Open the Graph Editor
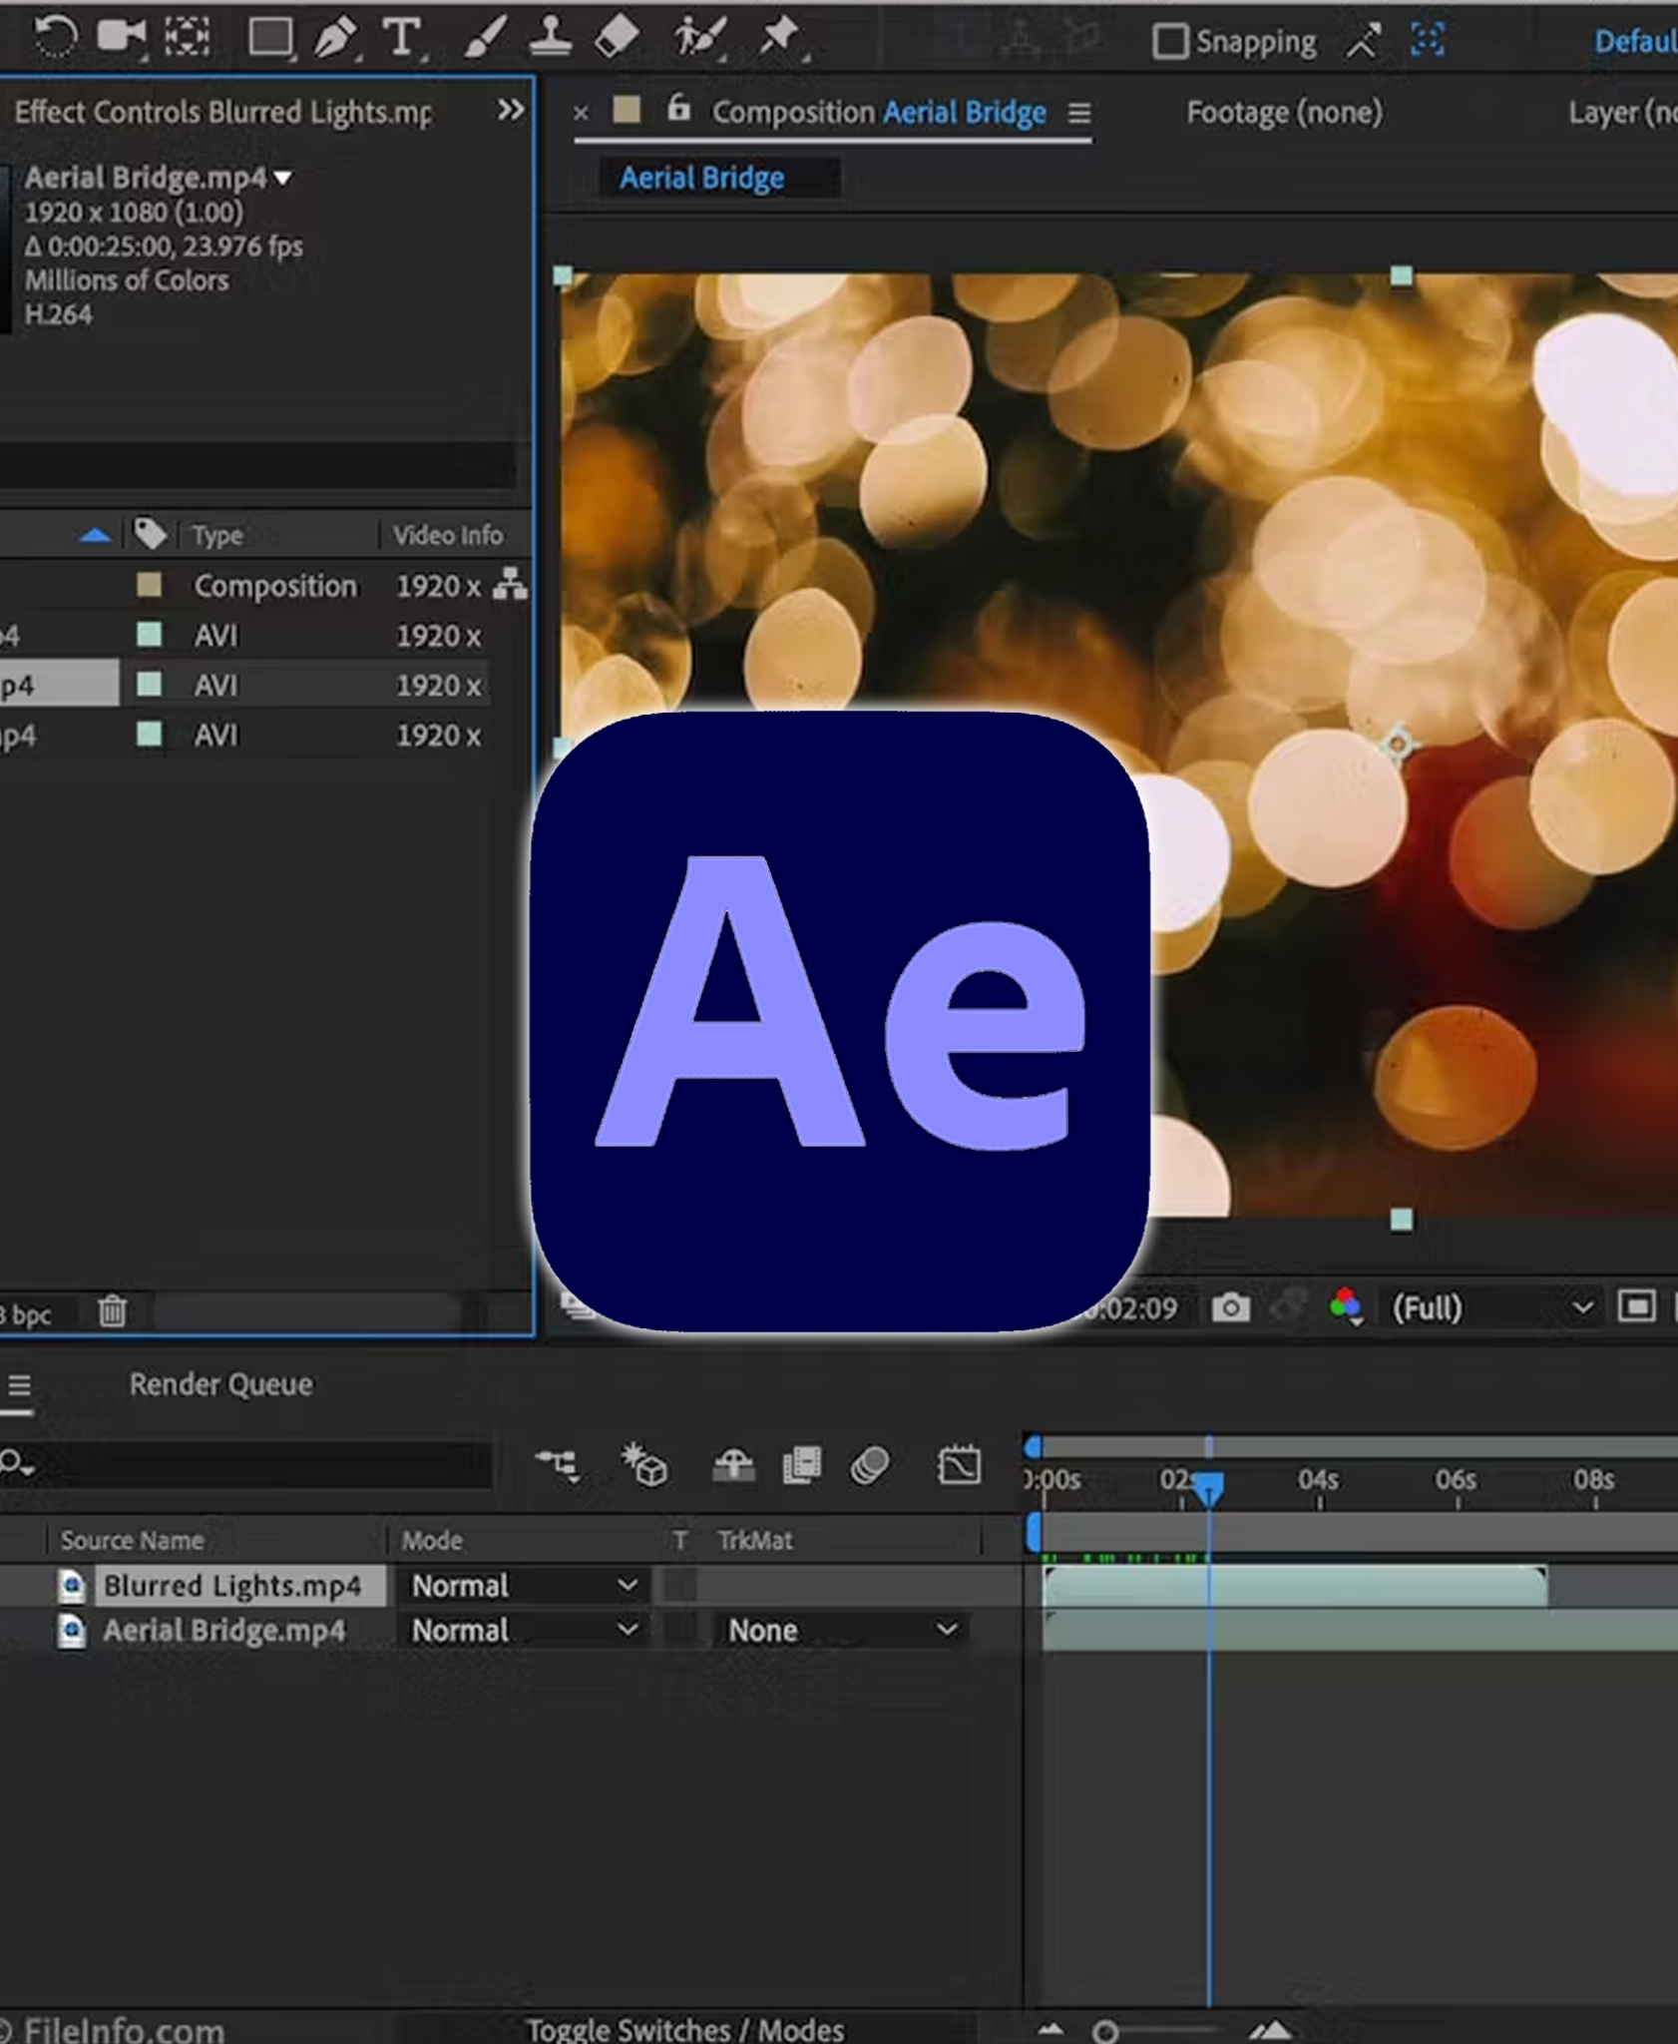Image resolution: width=1678 pixels, height=2044 pixels. click(x=960, y=1467)
